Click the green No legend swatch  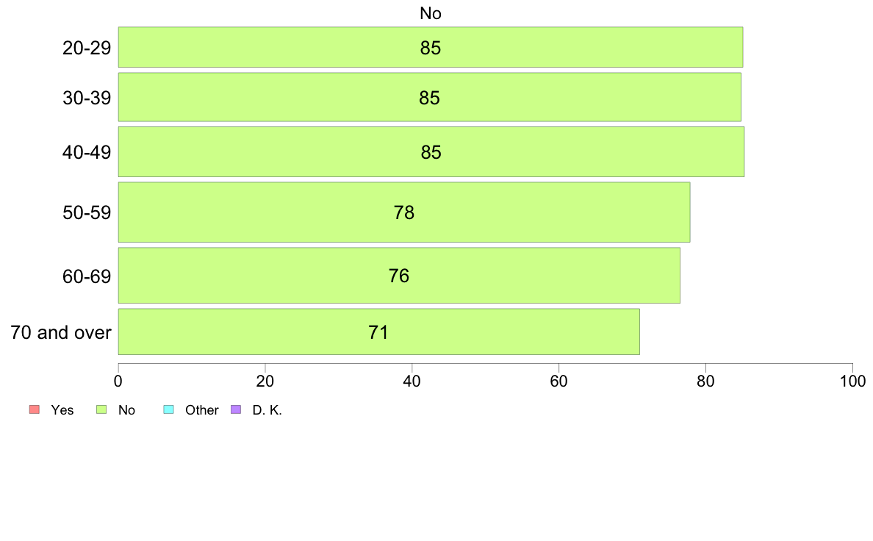[x=101, y=409]
